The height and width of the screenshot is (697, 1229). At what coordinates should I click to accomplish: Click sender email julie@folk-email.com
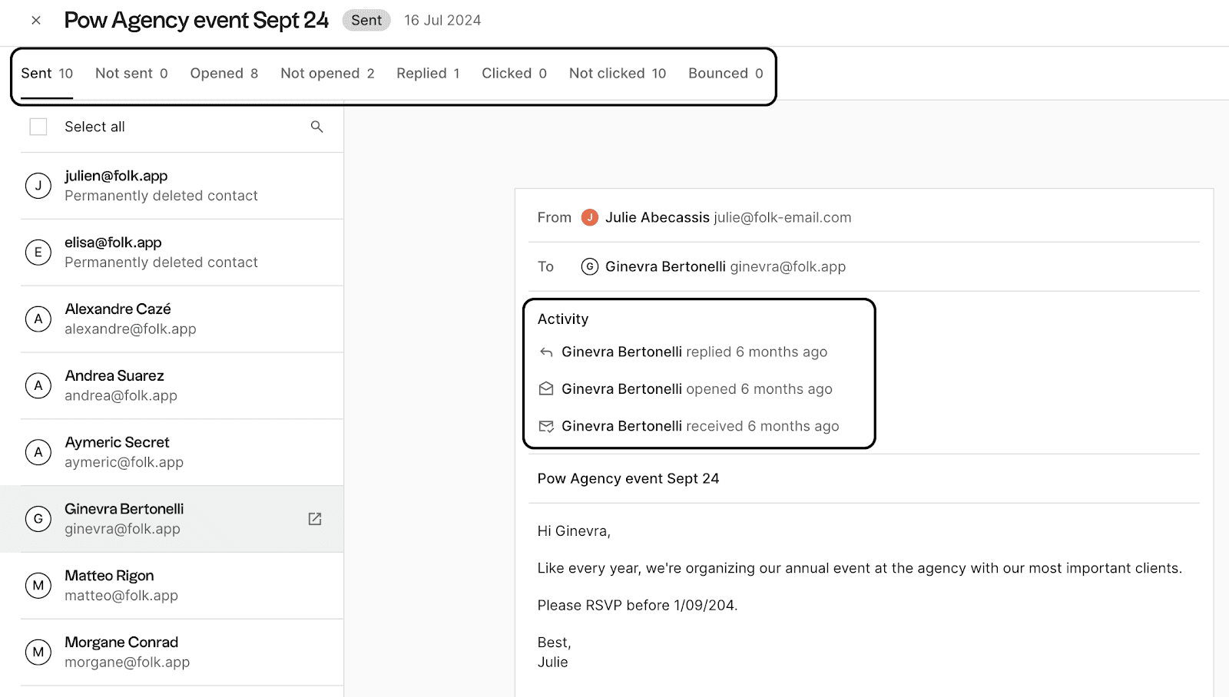pos(783,218)
